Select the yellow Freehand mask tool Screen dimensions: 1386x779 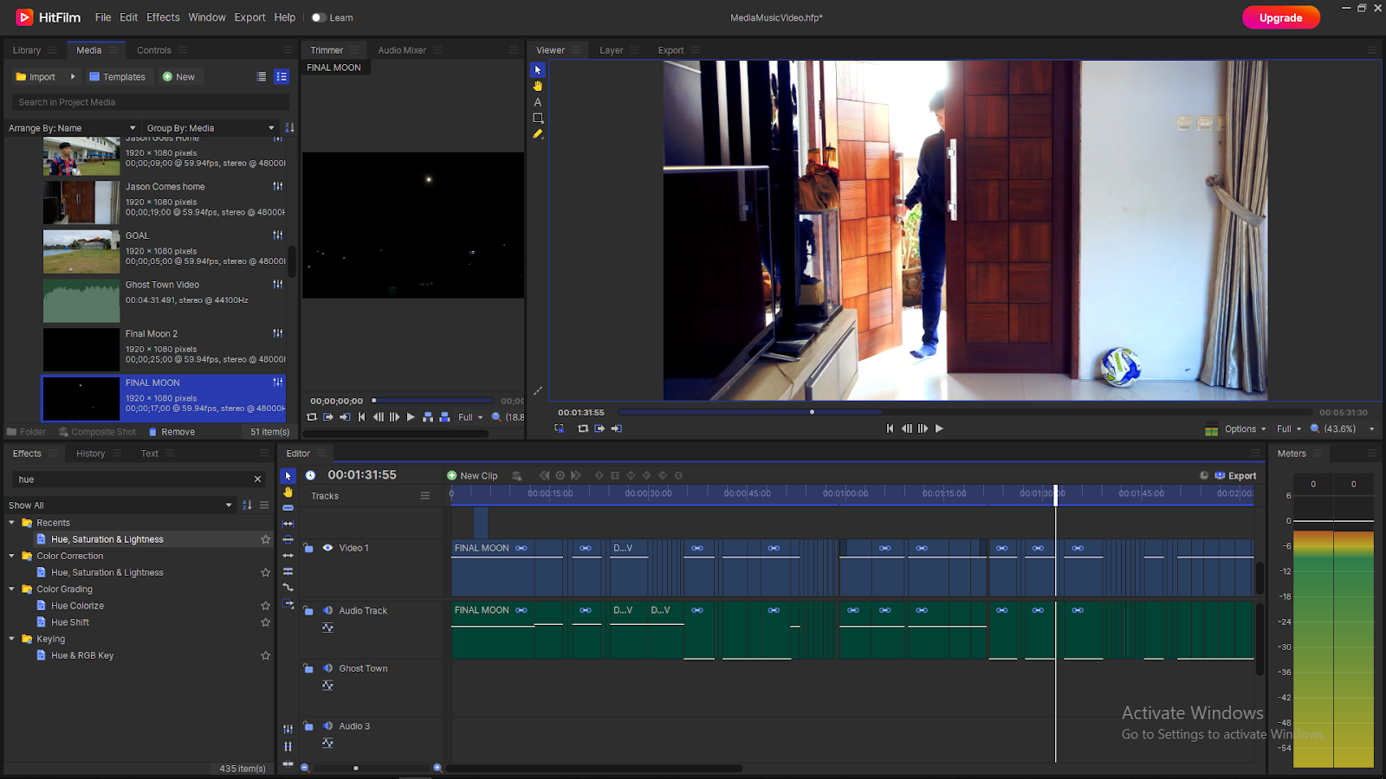(x=538, y=134)
